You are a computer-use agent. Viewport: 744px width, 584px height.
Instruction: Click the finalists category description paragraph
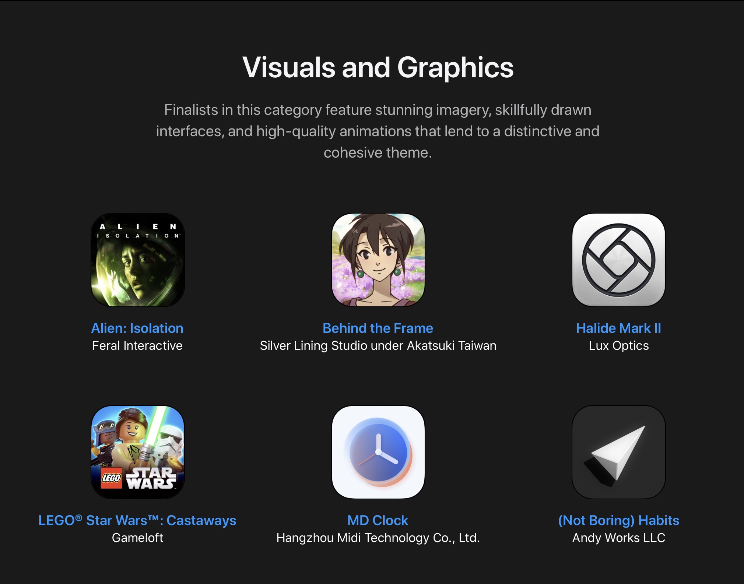coord(378,131)
